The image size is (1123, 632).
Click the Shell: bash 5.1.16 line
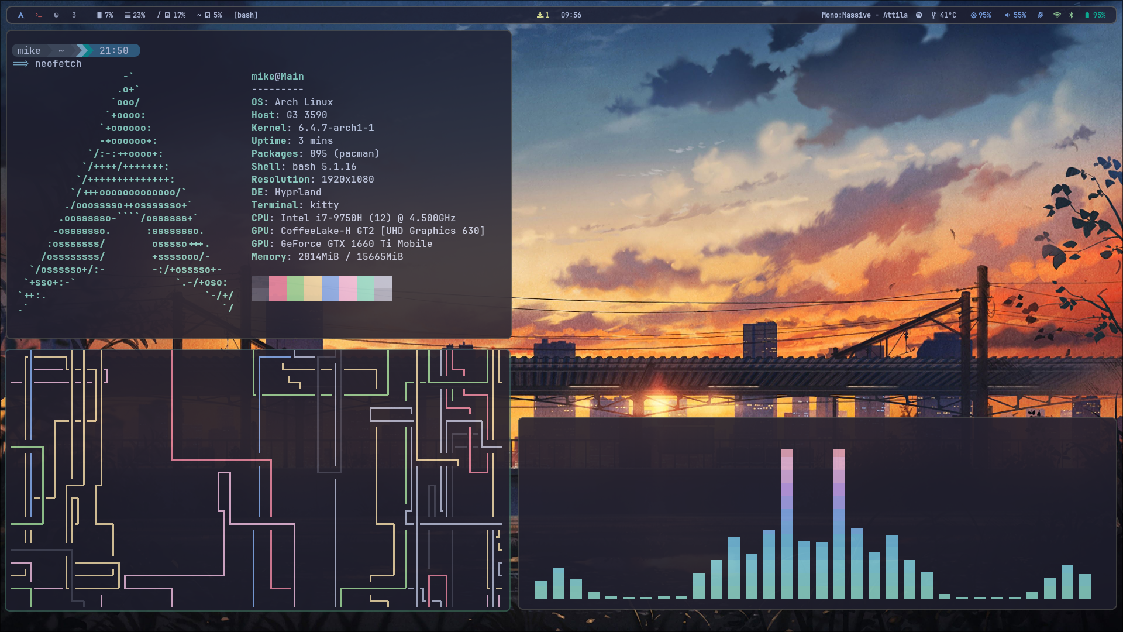(304, 167)
